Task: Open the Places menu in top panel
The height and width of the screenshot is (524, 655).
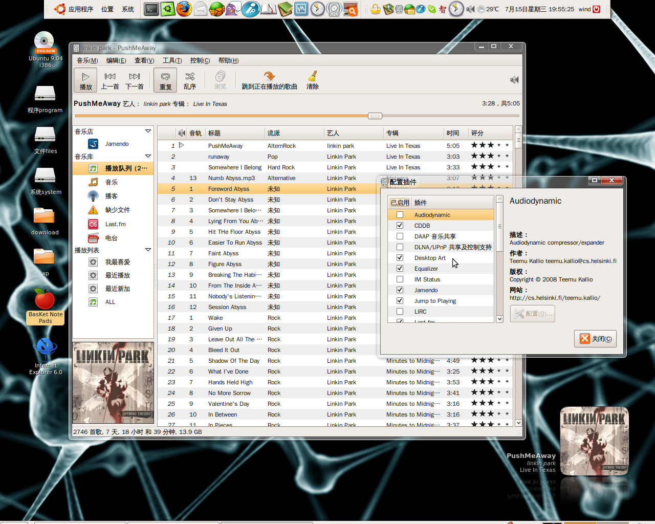Action: (x=107, y=9)
